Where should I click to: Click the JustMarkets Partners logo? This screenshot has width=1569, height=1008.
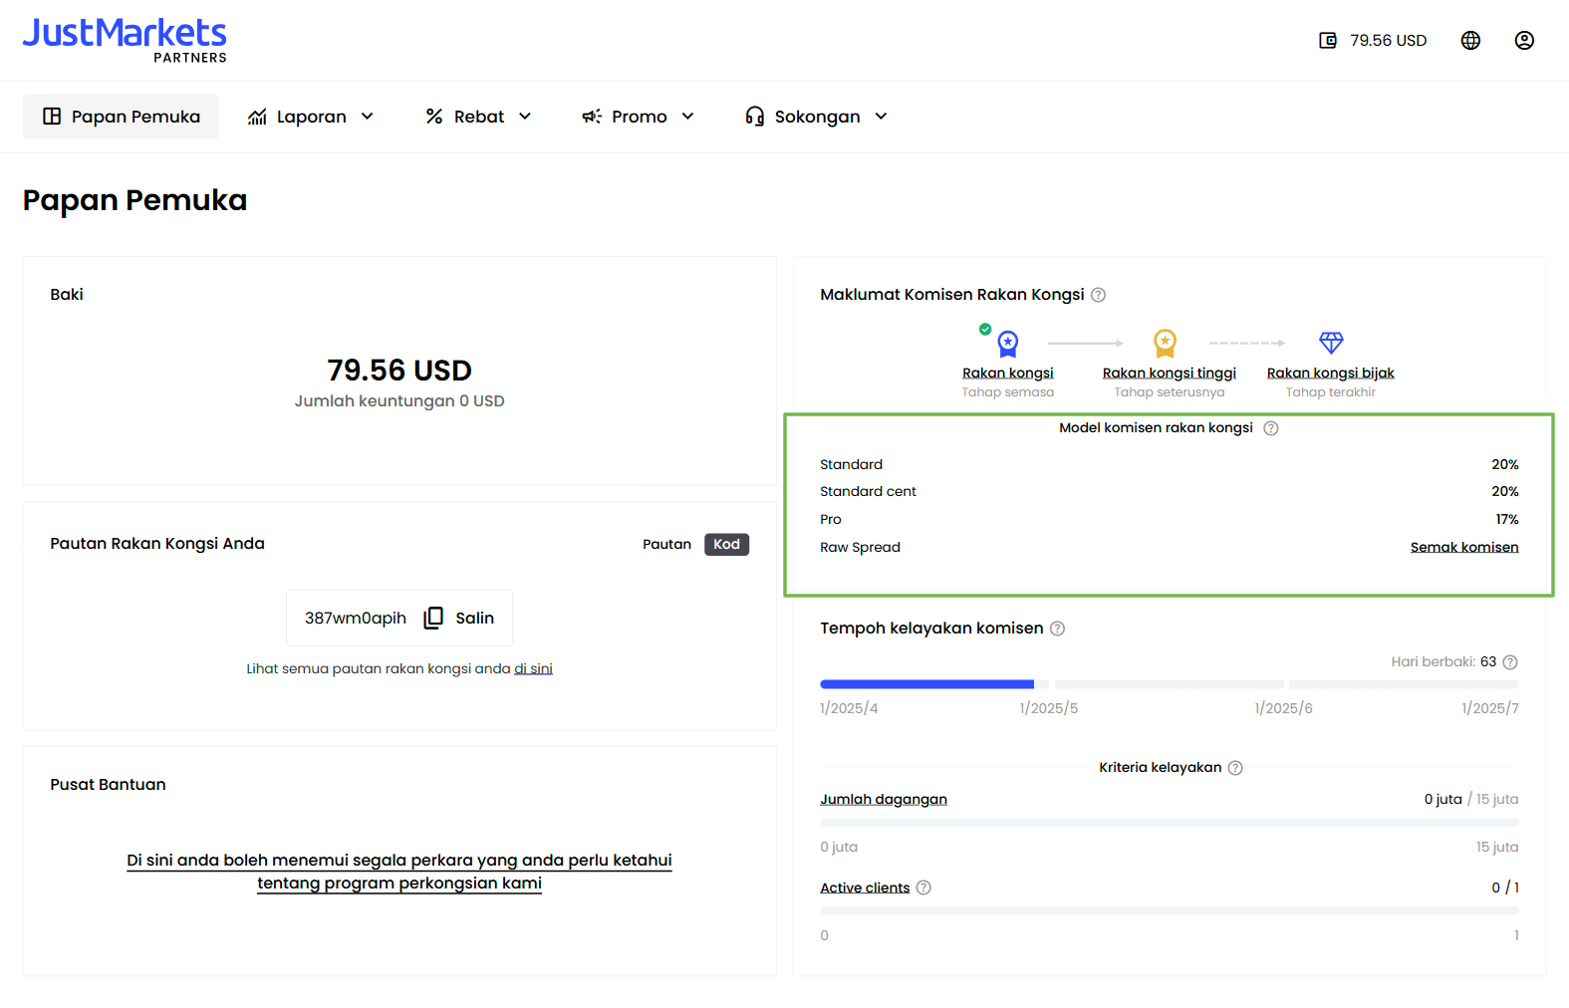point(125,40)
